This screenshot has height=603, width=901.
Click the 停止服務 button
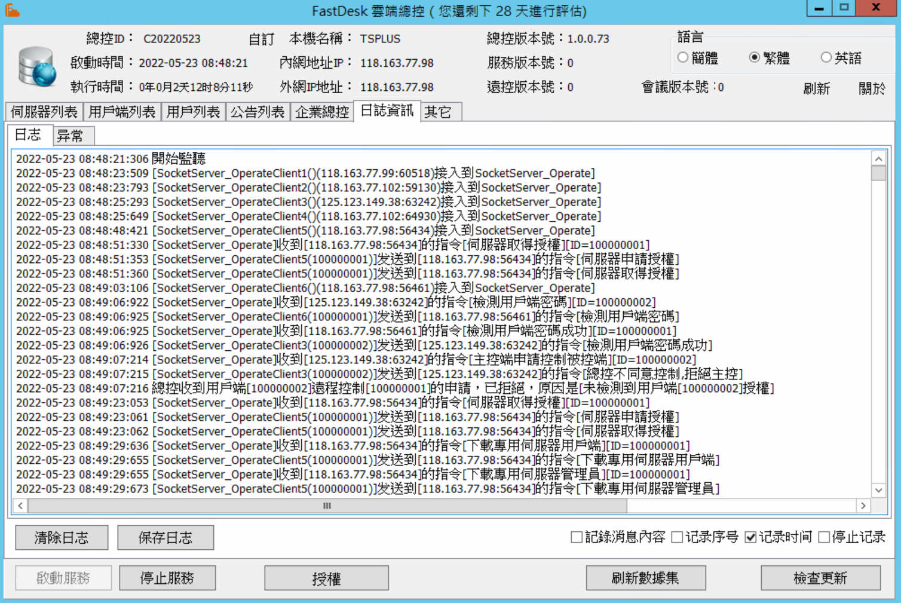coord(167,578)
